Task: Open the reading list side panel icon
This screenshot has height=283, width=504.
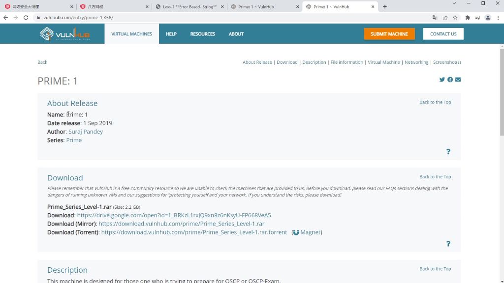Action: 477,18
